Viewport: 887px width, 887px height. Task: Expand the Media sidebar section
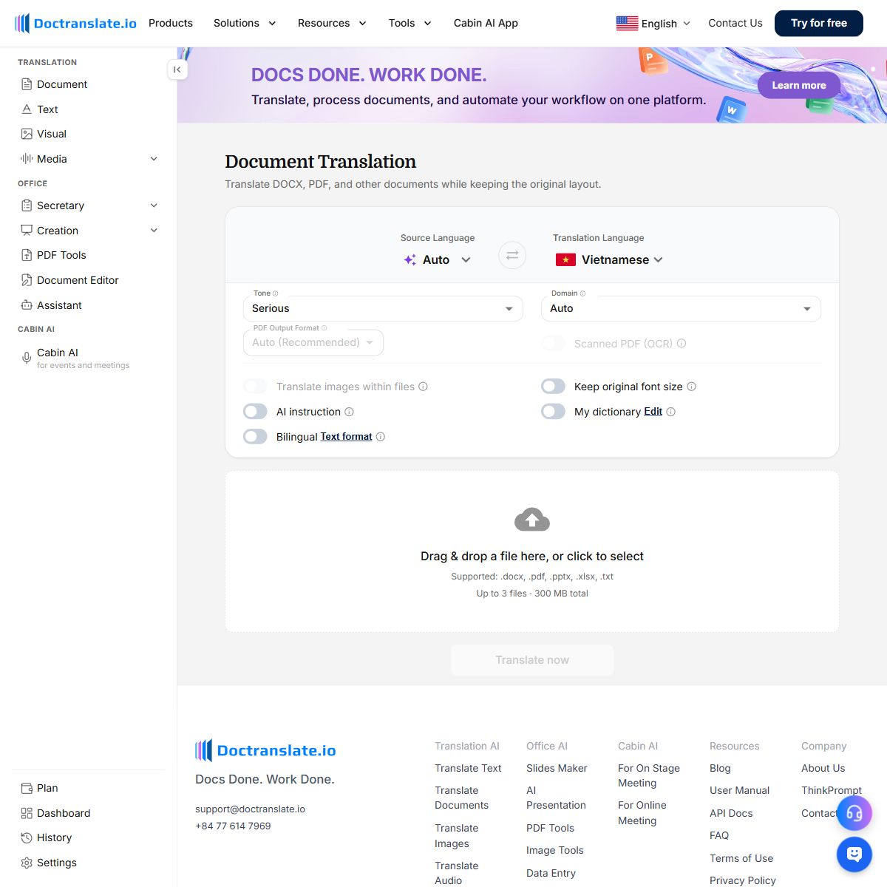[154, 159]
